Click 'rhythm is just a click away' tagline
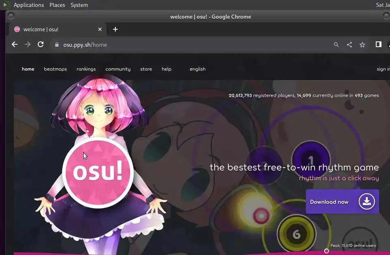390x255 pixels. 339,178
